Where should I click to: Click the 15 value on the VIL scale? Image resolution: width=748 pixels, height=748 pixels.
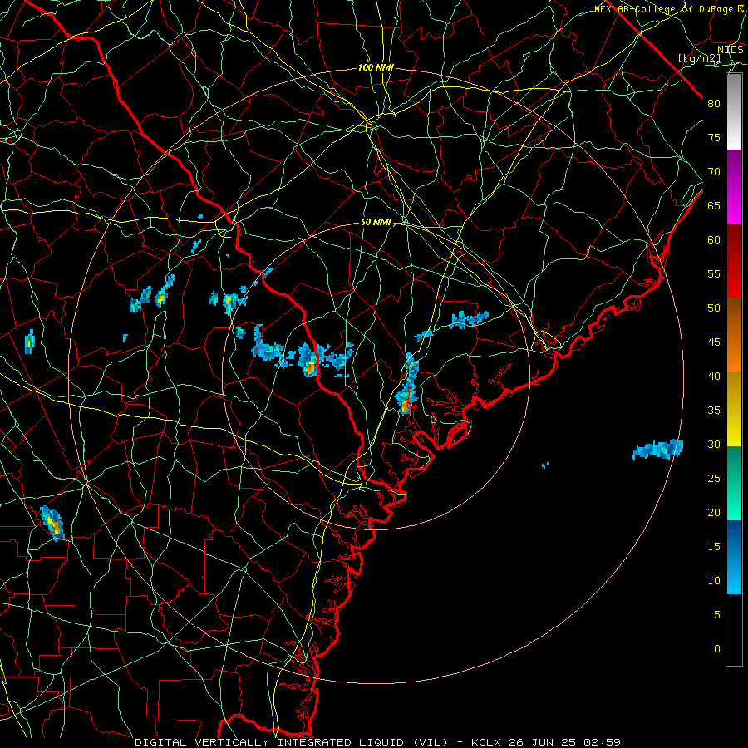714,547
